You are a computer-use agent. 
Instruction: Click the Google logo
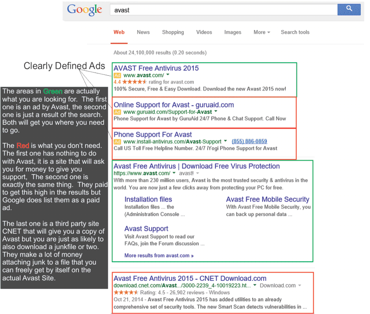coord(85,10)
